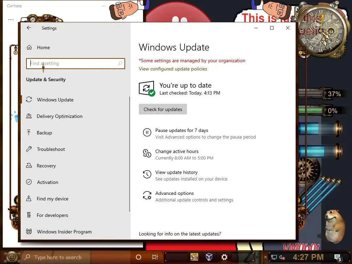Go back with the Settings back arrow
The height and width of the screenshot is (264, 352).
pyautogui.click(x=29, y=28)
